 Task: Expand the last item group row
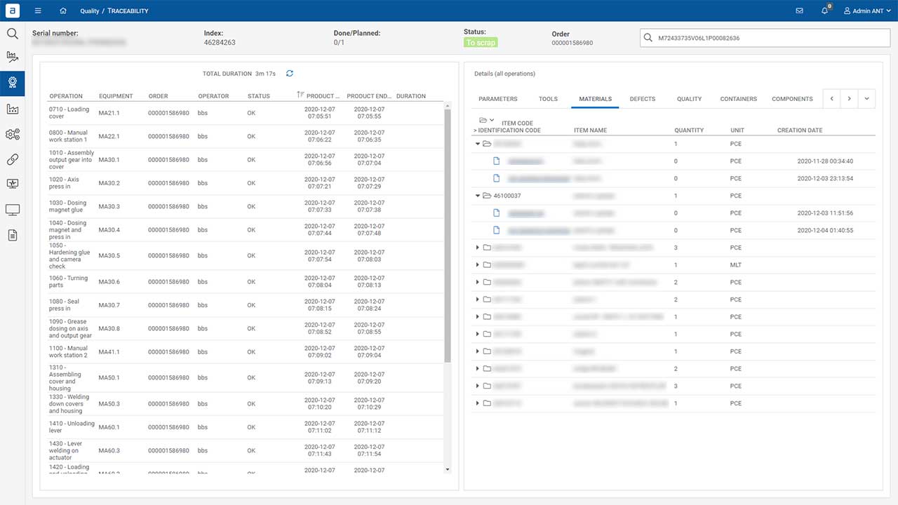pos(478,403)
